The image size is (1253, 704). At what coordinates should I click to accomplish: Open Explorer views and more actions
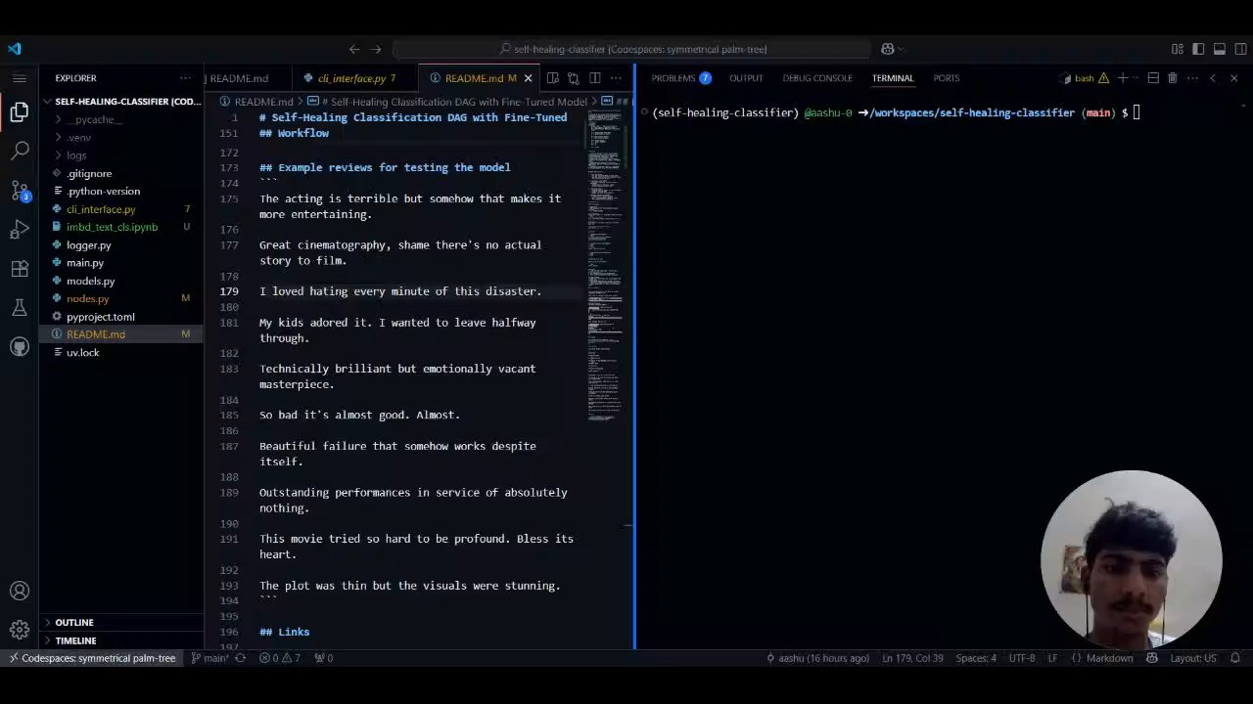pyautogui.click(x=185, y=78)
